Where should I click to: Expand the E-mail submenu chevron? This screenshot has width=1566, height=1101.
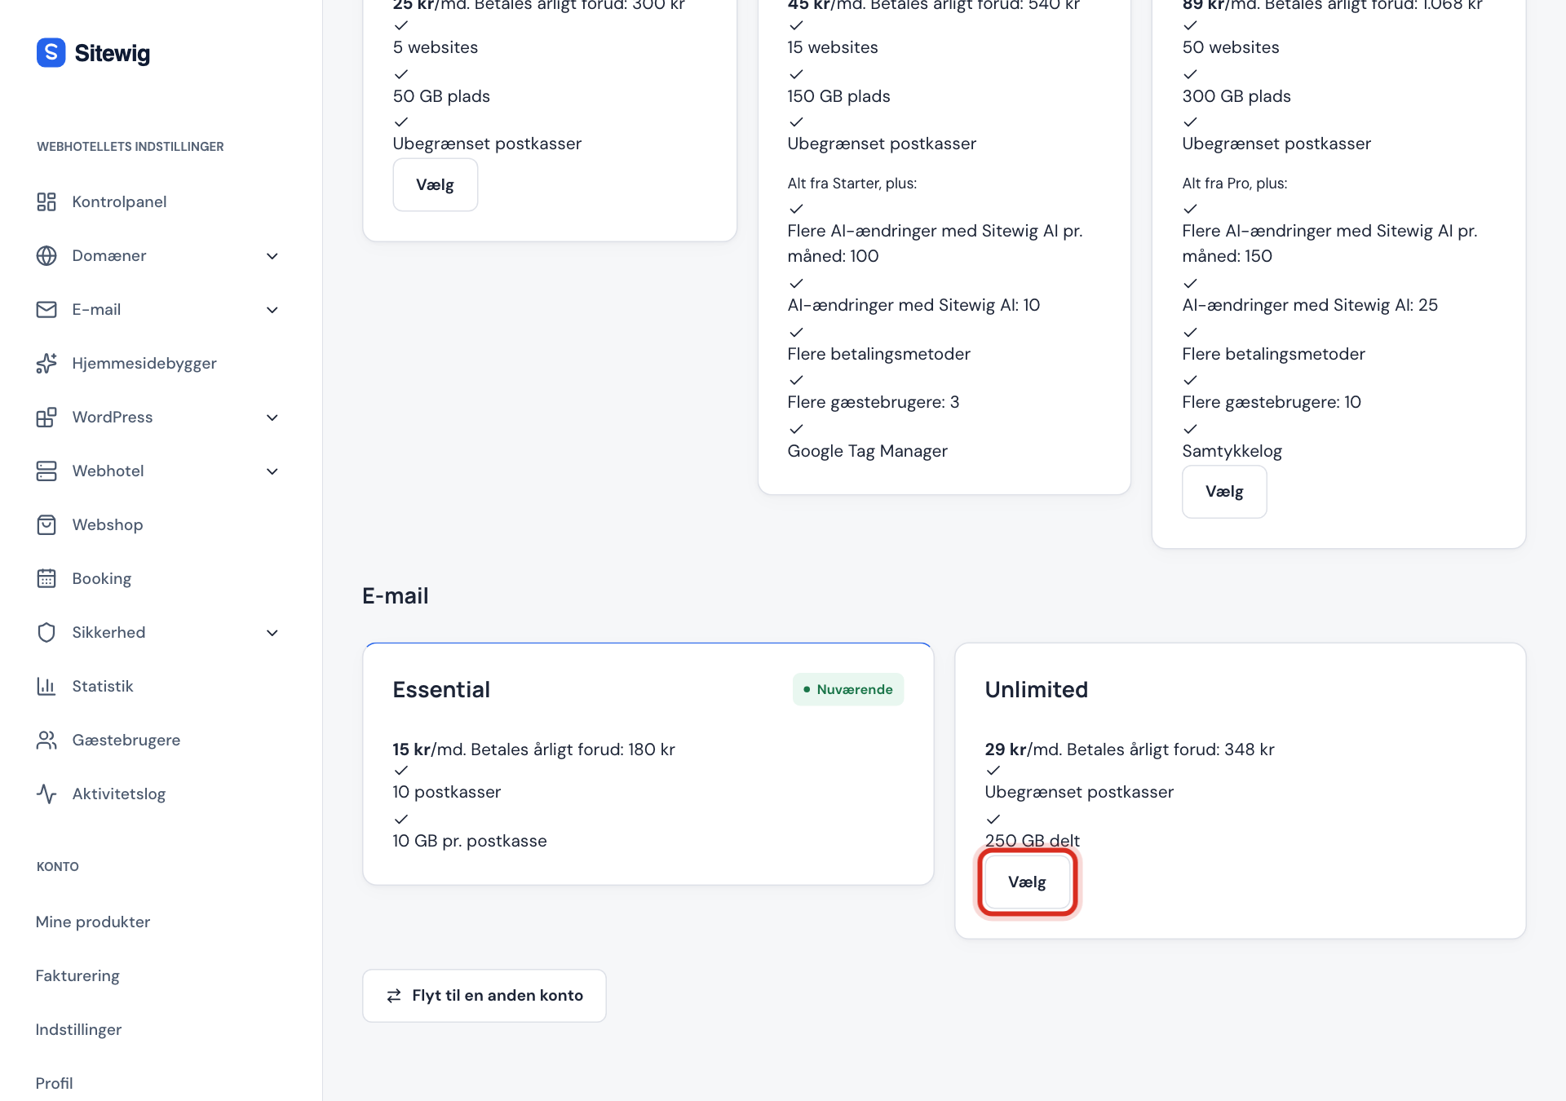[x=272, y=310]
